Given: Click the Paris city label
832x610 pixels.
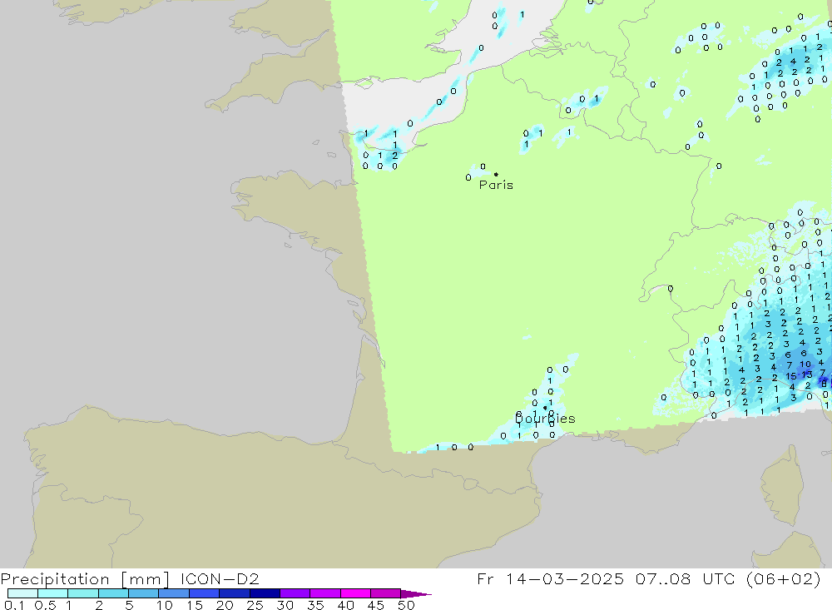Looking at the screenshot, I should point(496,185).
